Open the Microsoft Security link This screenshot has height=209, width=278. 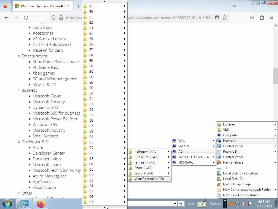49,102
